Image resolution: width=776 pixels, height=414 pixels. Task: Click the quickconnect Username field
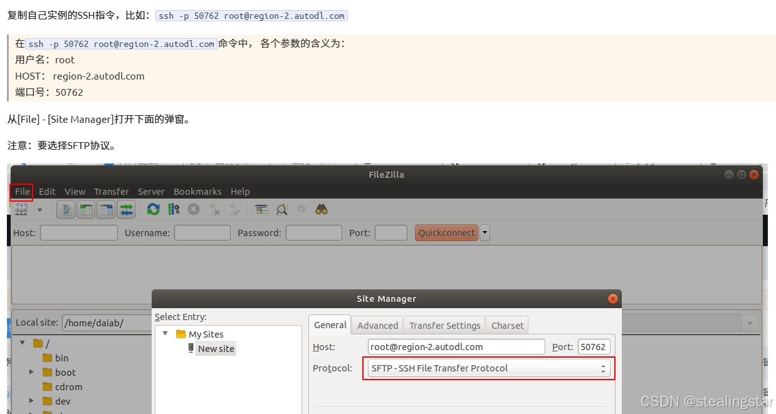[x=202, y=233]
